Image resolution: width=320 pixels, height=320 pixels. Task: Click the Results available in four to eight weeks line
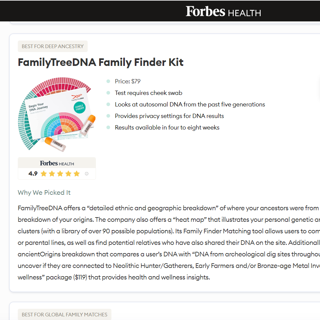(x=167, y=128)
